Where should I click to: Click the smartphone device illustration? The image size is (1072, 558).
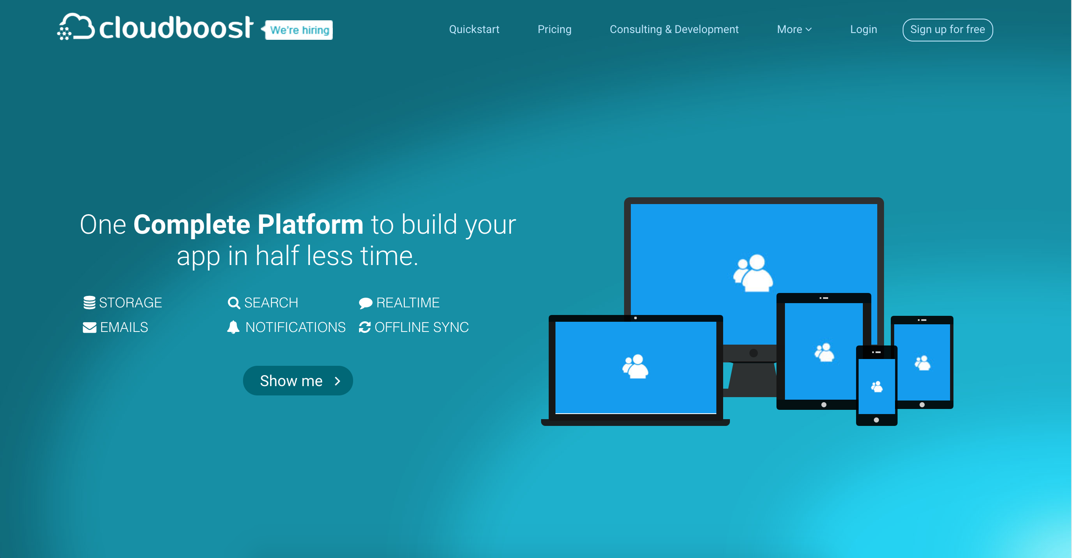click(x=876, y=386)
